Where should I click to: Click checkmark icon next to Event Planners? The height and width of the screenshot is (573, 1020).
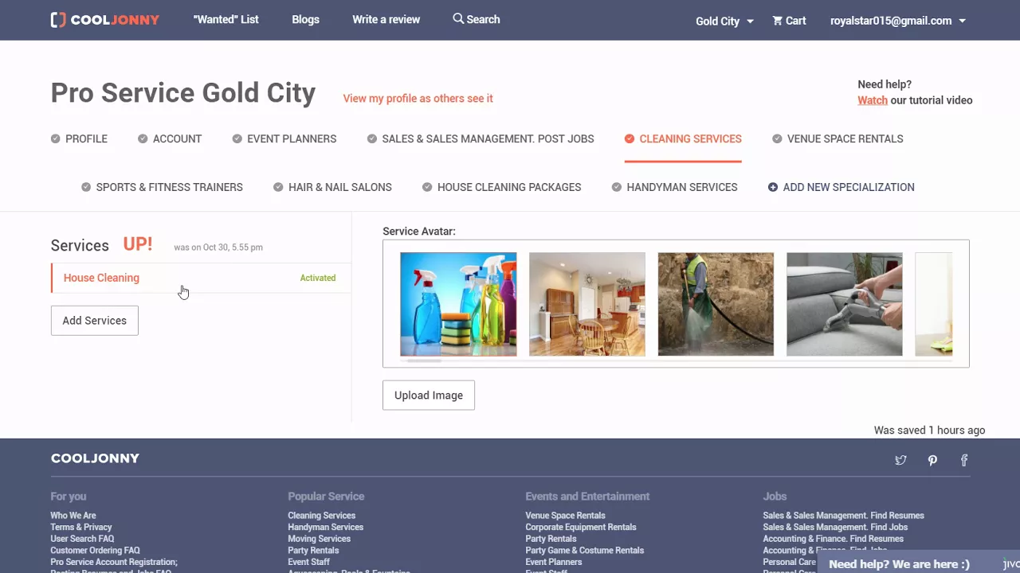coord(237,138)
